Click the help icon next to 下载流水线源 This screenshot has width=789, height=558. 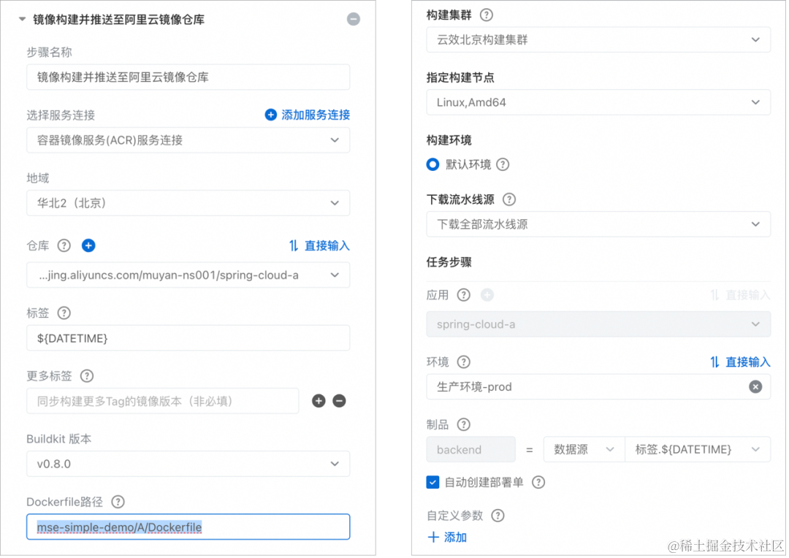click(509, 199)
